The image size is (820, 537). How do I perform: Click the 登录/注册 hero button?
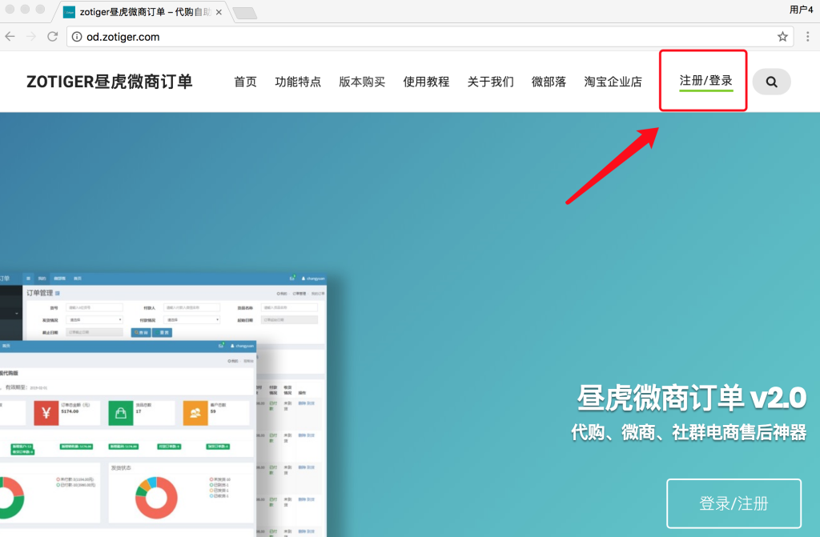(x=734, y=503)
